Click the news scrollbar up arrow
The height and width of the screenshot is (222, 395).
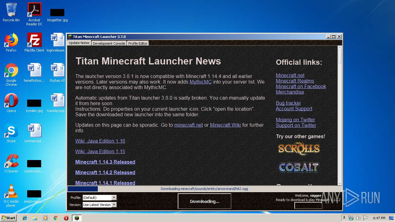pyautogui.click(x=340, y=48)
